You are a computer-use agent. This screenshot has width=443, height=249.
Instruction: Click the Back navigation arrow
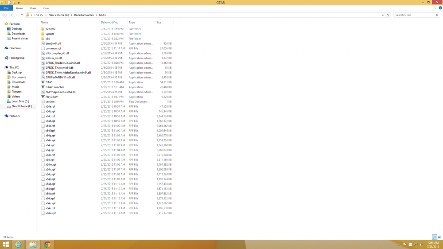pos(4,15)
